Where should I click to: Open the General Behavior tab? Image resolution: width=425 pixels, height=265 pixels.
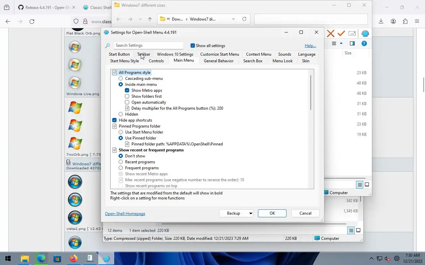click(218, 61)
